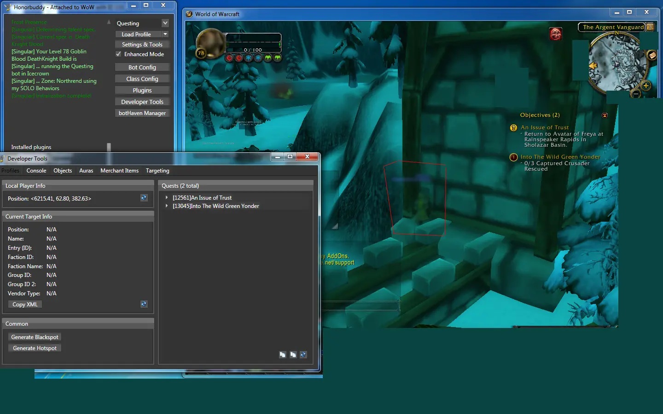Expand the An Issue of Trust quest
This screenshot has height=414, width=663.
tap(167, 198)
